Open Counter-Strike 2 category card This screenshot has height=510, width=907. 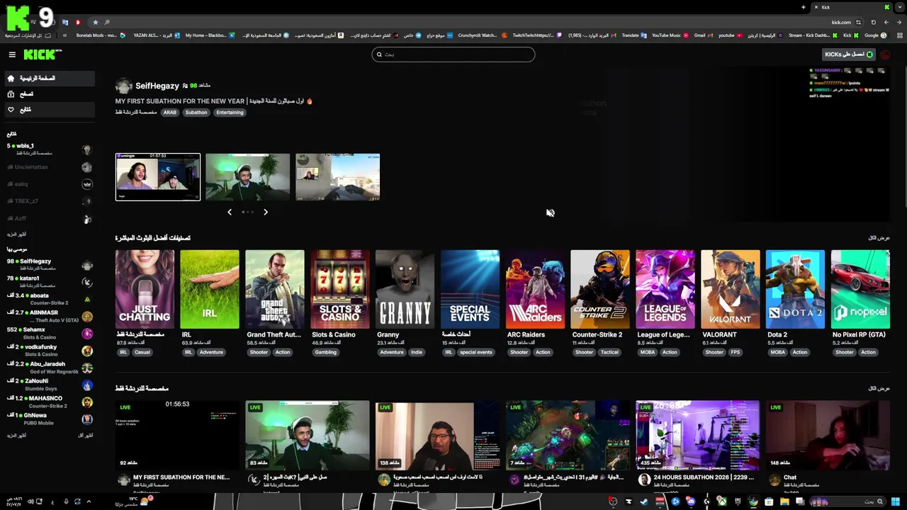pyautogui.click(x=600, y=290)
